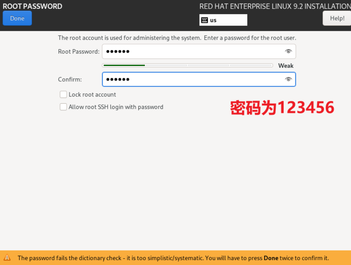The image size is (351, 265).
Task: Reveal the Confirm password with eye icon
Action: [288, 79]
